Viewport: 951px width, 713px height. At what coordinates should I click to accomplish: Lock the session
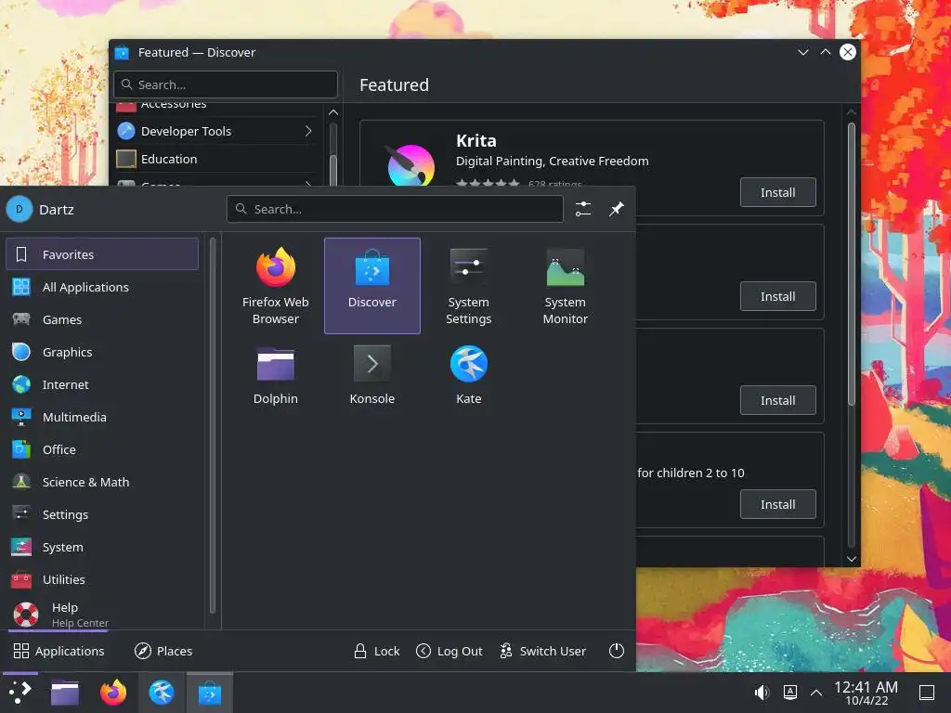point(377,651)
